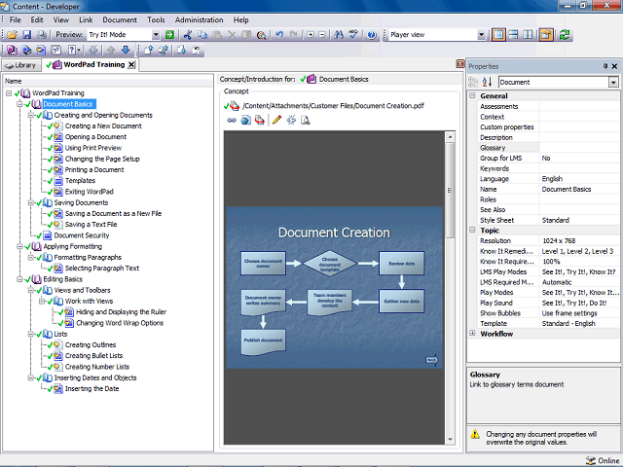The height and width of the screenshot is (467, 623).
Task: Open the Player view dropdown
Action: [x=481, y=35]
